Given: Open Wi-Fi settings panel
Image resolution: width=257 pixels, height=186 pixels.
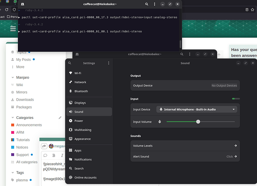Looking at the screenshot, I should point(89,73).
